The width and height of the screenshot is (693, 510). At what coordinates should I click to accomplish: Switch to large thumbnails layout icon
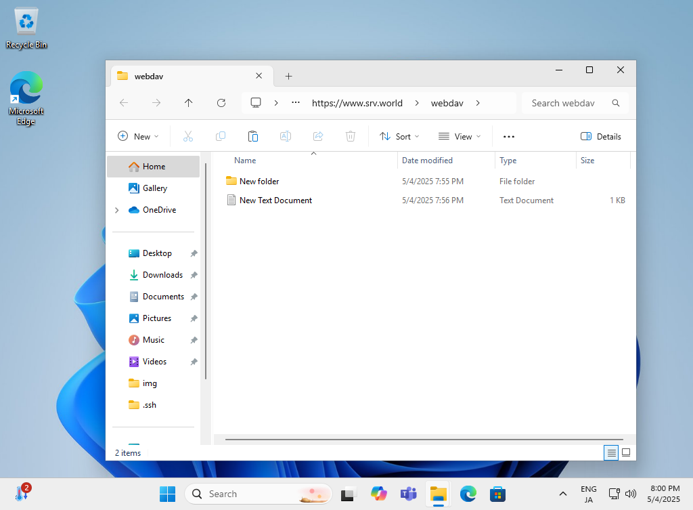pos(626,452)
